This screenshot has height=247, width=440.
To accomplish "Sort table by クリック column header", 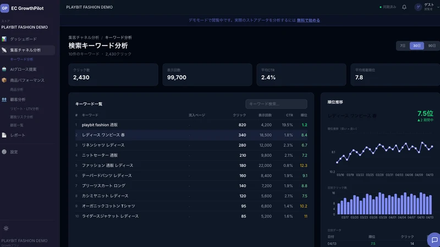I will click(239, 115).
